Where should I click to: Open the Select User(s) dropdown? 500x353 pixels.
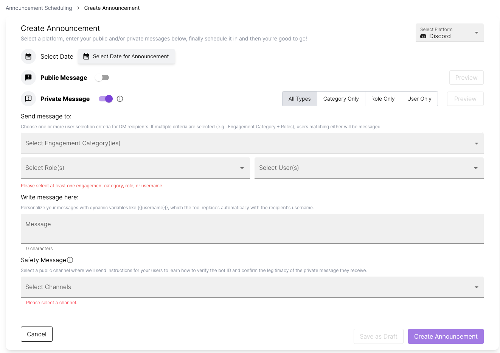tap(369, 168)
